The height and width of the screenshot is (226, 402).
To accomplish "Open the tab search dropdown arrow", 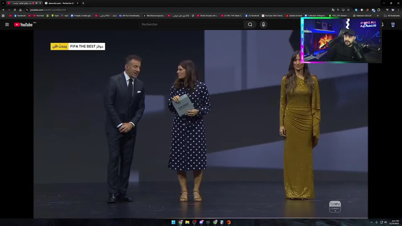I will pyautogui.click(x=3, y=3).
